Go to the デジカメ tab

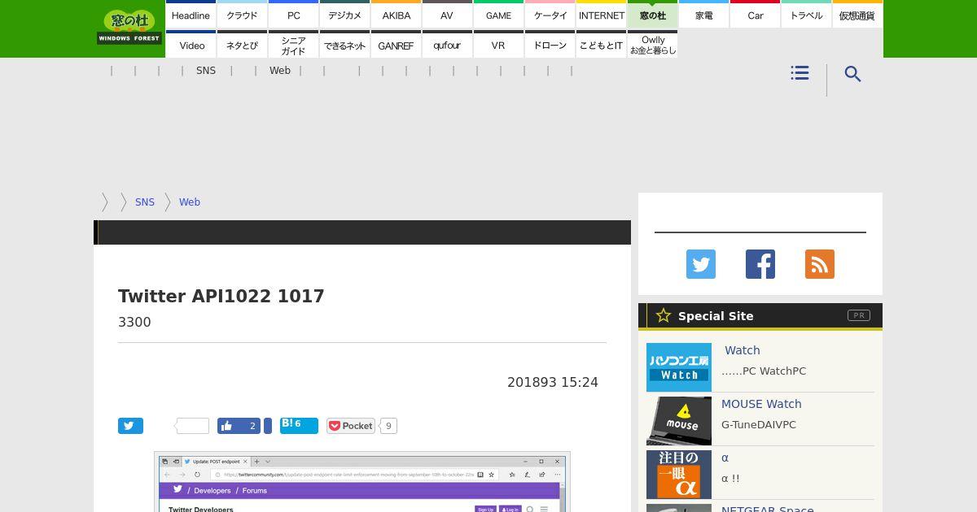tap(344, 15)
